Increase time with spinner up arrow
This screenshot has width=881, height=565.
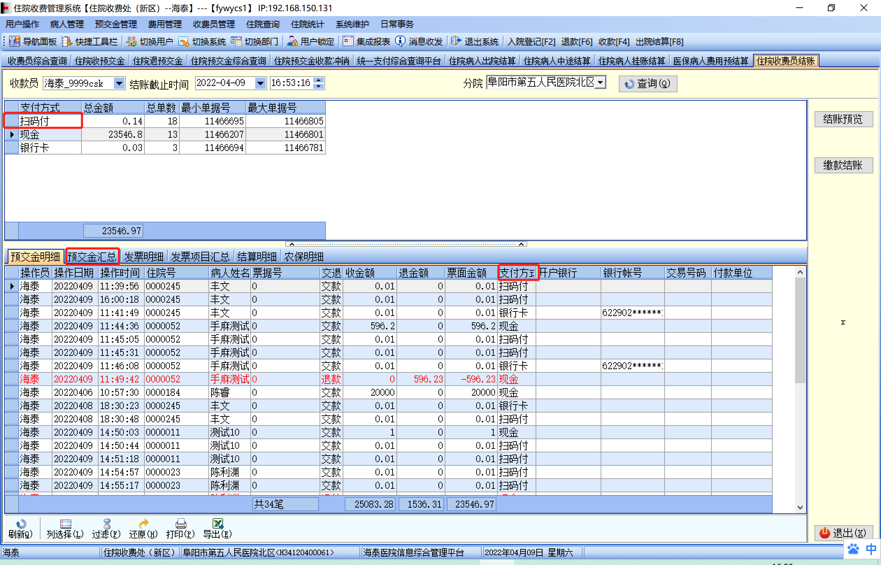click(x=319, y=80)
